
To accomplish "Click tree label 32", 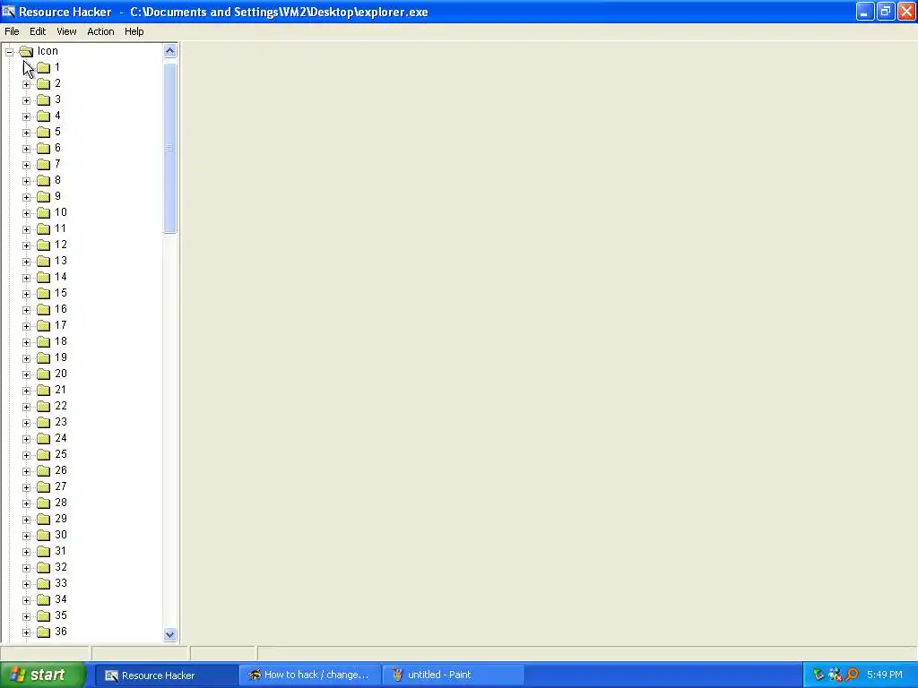I will 60,567.
